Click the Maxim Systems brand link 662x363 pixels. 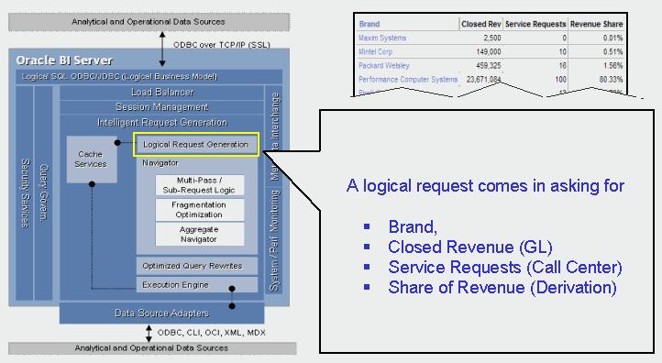click(382, 38)
